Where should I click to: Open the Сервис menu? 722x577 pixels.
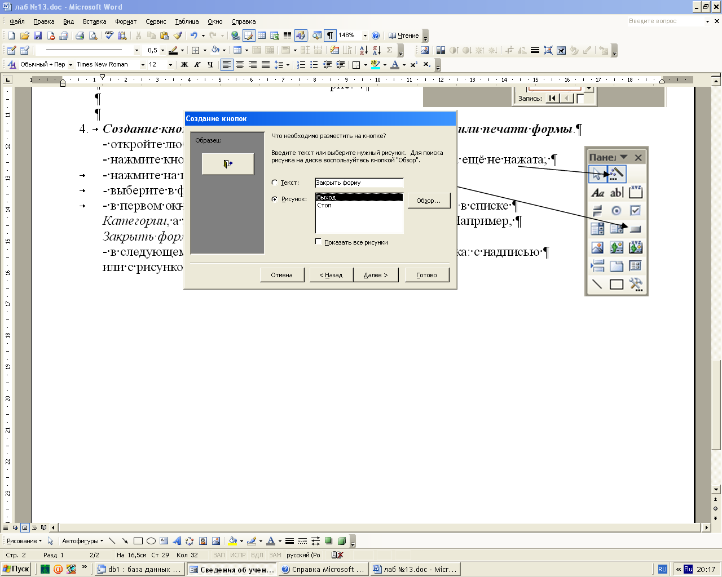(156, 21)
